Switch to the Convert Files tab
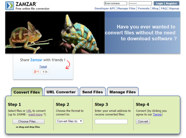This screenshot has width=186, height=138. [27, 92]
